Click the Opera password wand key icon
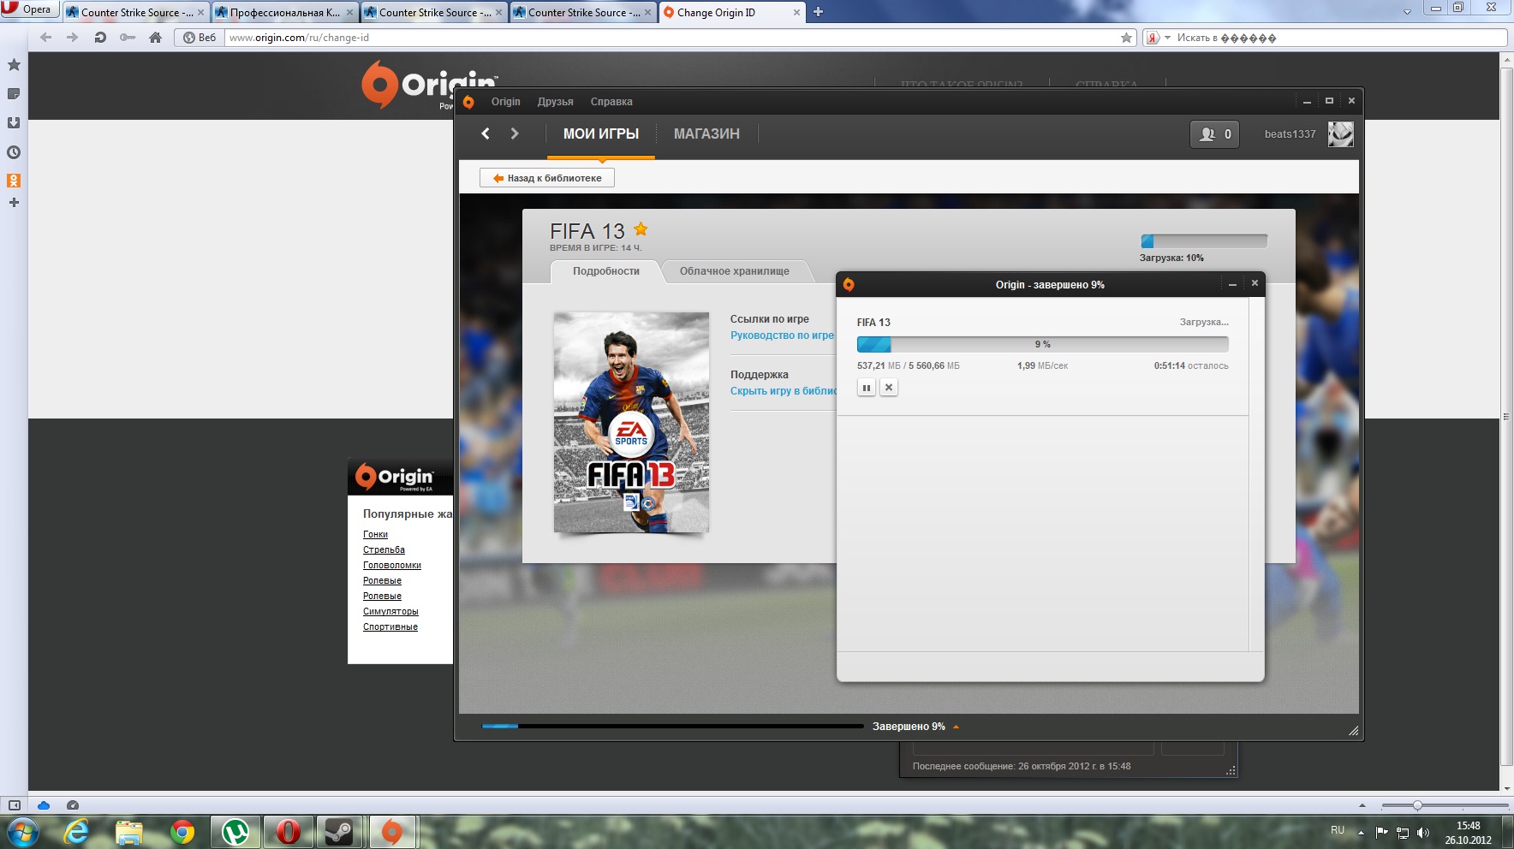Viewport: 1514px width, 849px height. tap(128, 38)
